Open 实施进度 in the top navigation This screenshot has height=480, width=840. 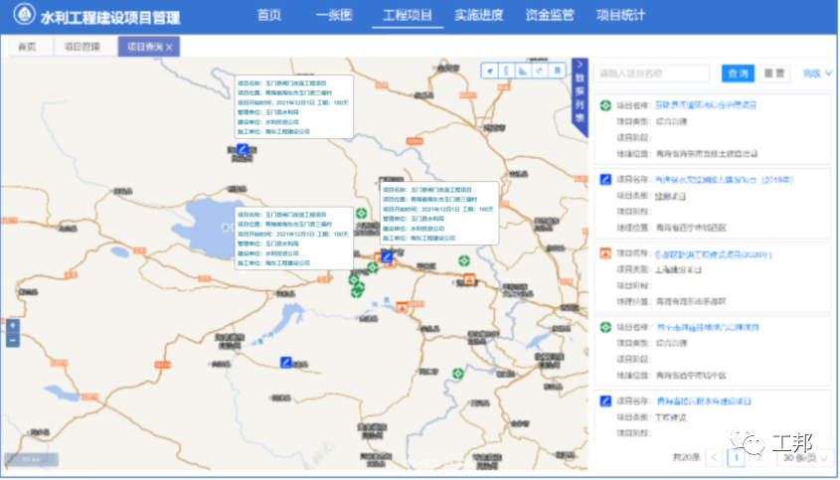(478, 15)
